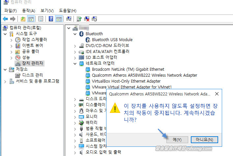
Task: Click the Update driver toolbar icon
Action: click(x=79, y=19)
